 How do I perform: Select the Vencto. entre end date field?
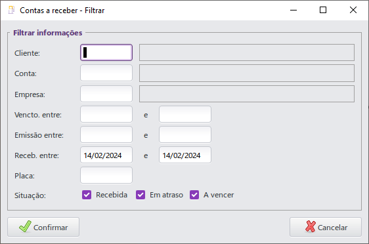pos(185,114)
